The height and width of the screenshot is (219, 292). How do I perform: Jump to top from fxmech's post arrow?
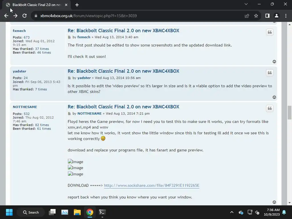click(274, 62)
